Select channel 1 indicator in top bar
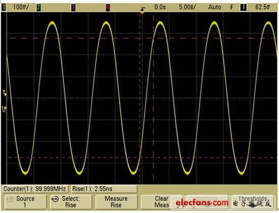 click(x=4, y=8)
